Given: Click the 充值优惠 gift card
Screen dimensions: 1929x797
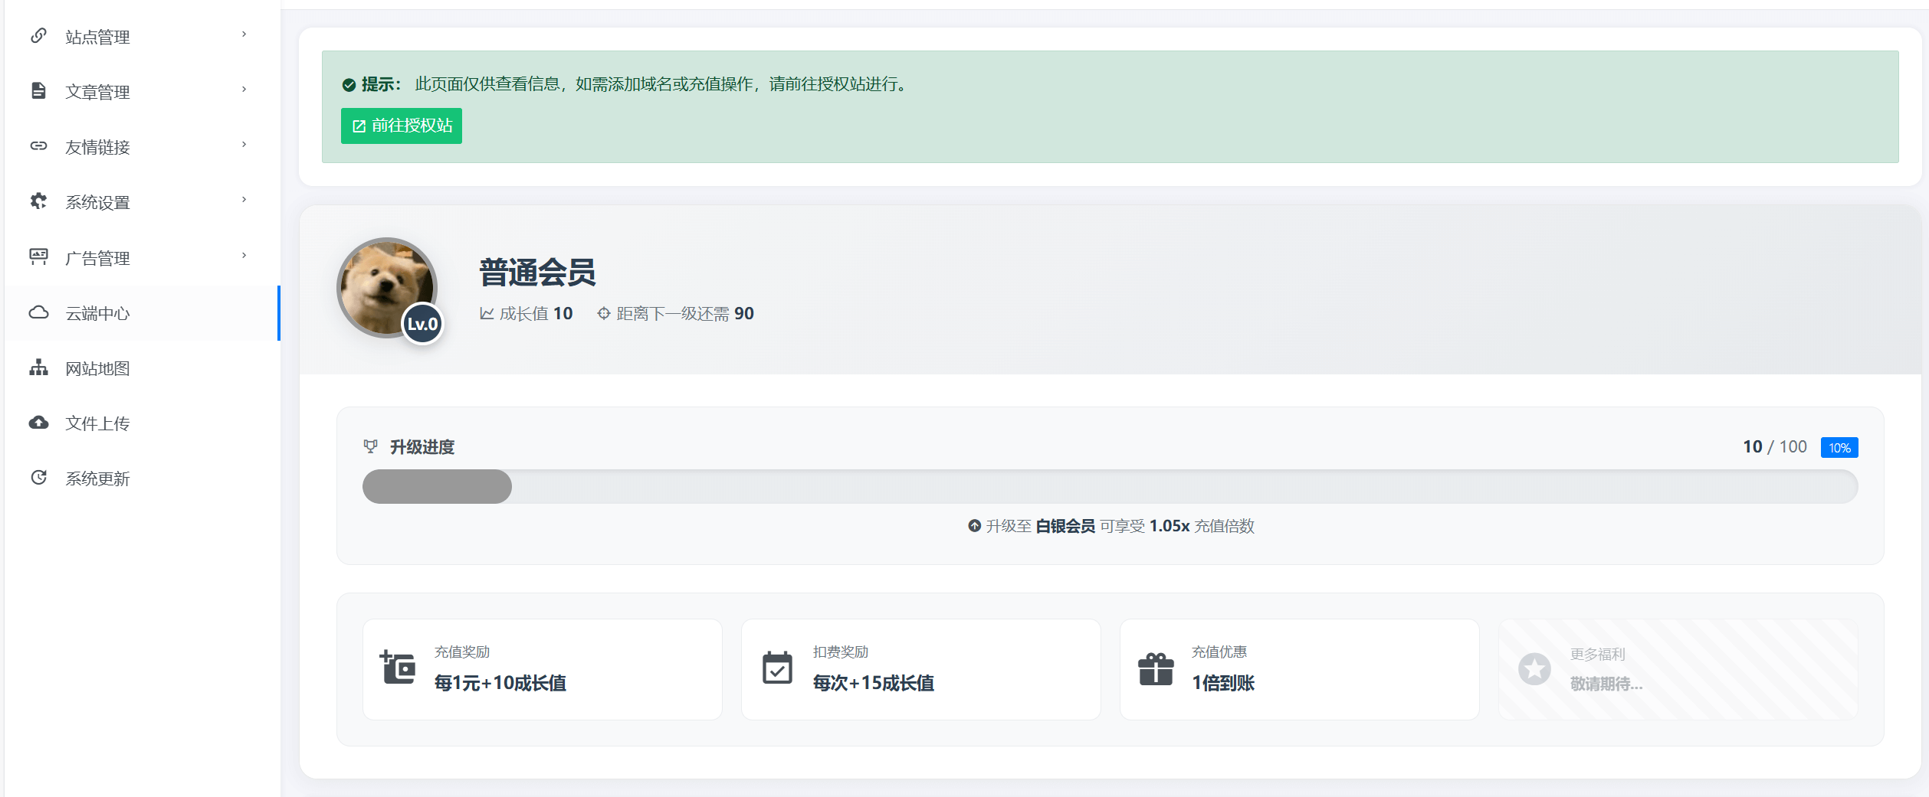Looking at the screenshot, I should pyautogui.click(x=1299, y=669).
